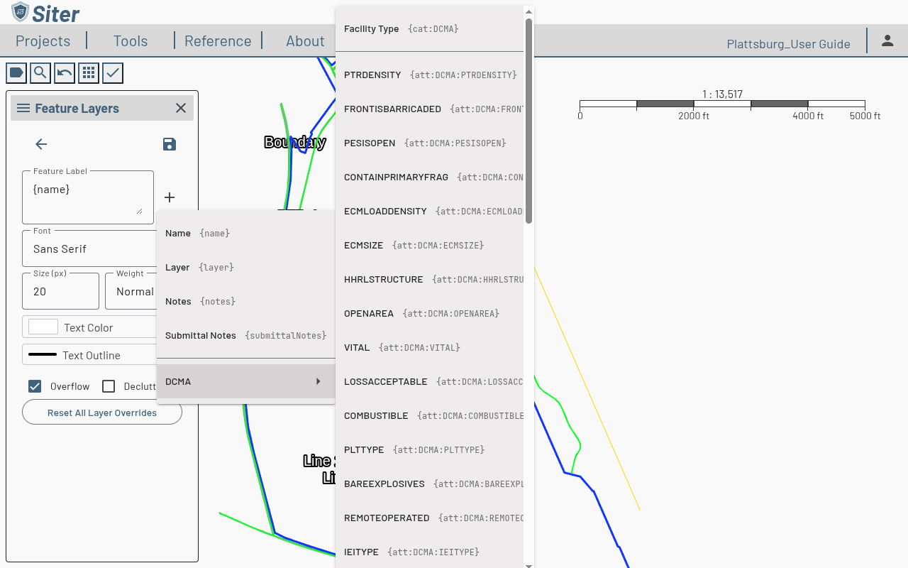Click the label tag tool icon

tap(16, 72)
